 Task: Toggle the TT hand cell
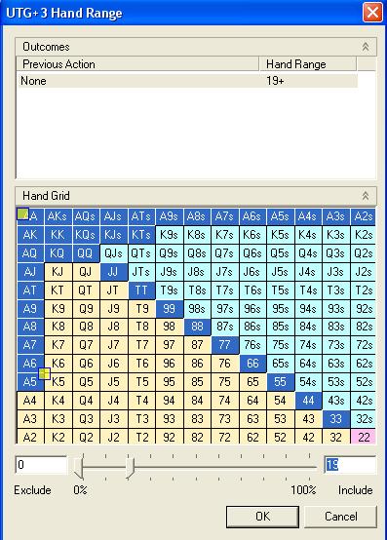click(141, 290)
